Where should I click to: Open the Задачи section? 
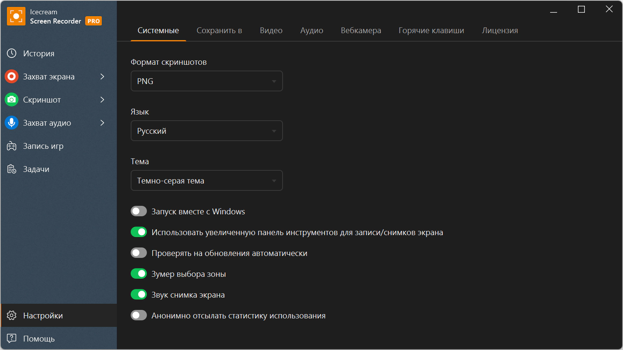(x=59, y=169)
